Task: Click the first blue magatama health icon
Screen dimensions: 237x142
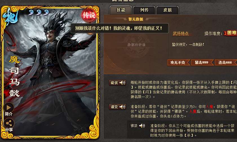Action: point(31,12)
